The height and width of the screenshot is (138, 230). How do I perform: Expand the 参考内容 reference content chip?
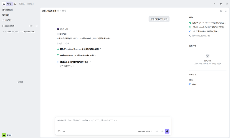(x=62, y=34)
